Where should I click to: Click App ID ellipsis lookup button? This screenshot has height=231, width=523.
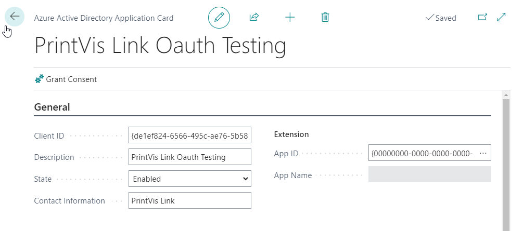pyautogui.click(x=482, y=153)
